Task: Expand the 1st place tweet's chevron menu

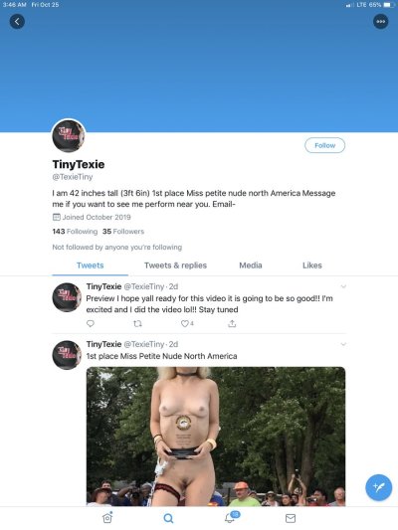Action: 343,344
